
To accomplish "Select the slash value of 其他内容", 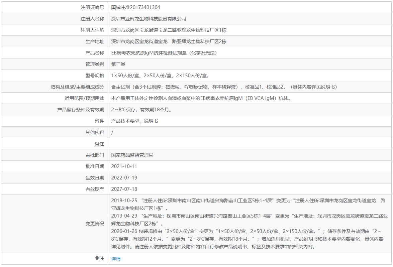I will [112, 132].
